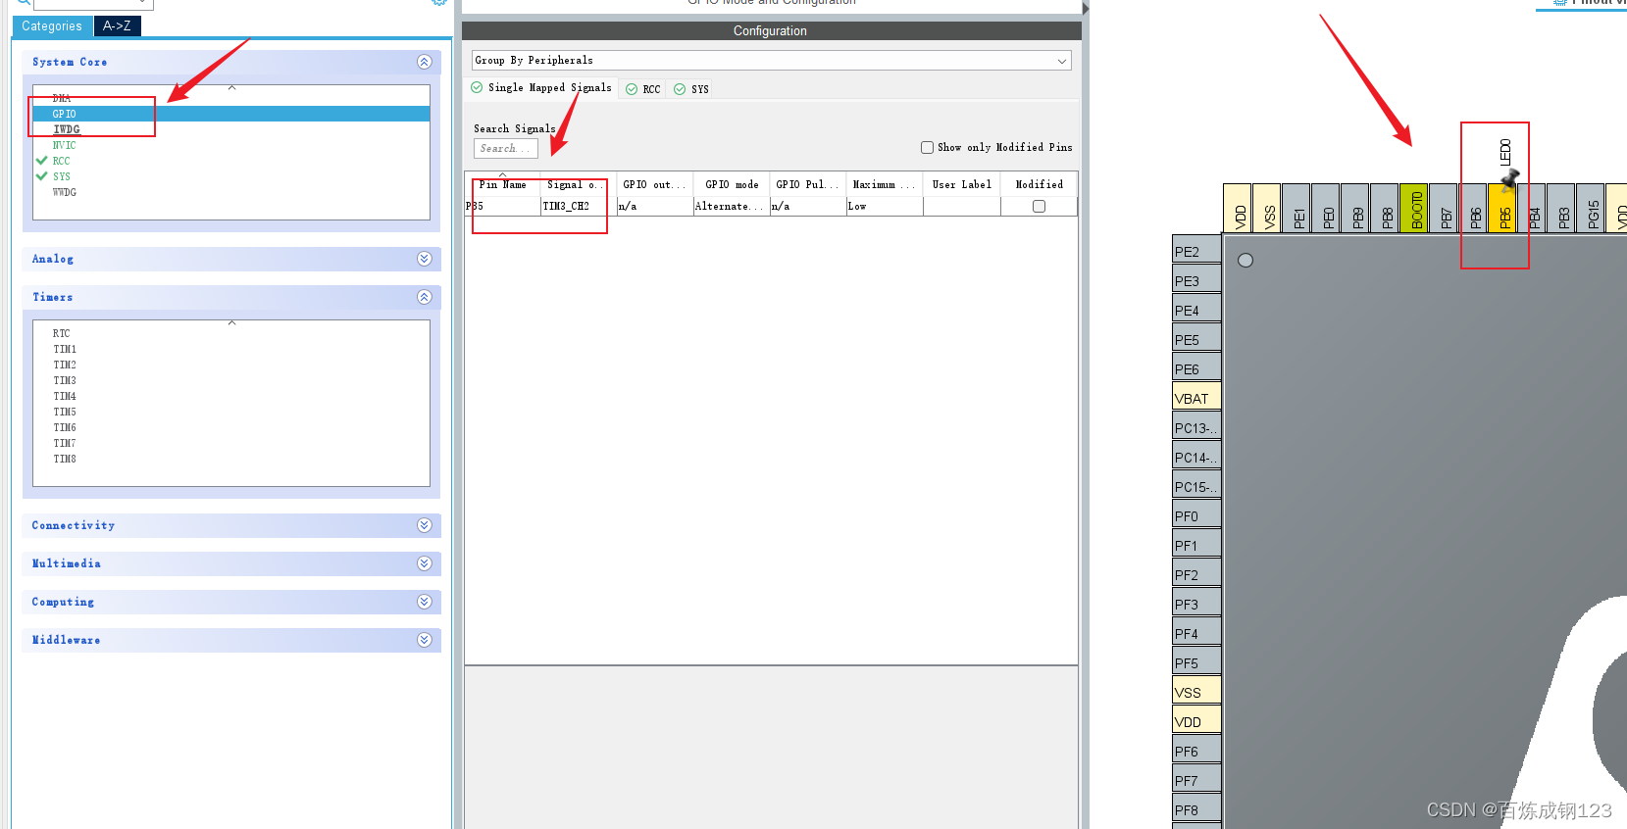
Task: Click the PG15 pin on chip
Action: (1592, 208)
